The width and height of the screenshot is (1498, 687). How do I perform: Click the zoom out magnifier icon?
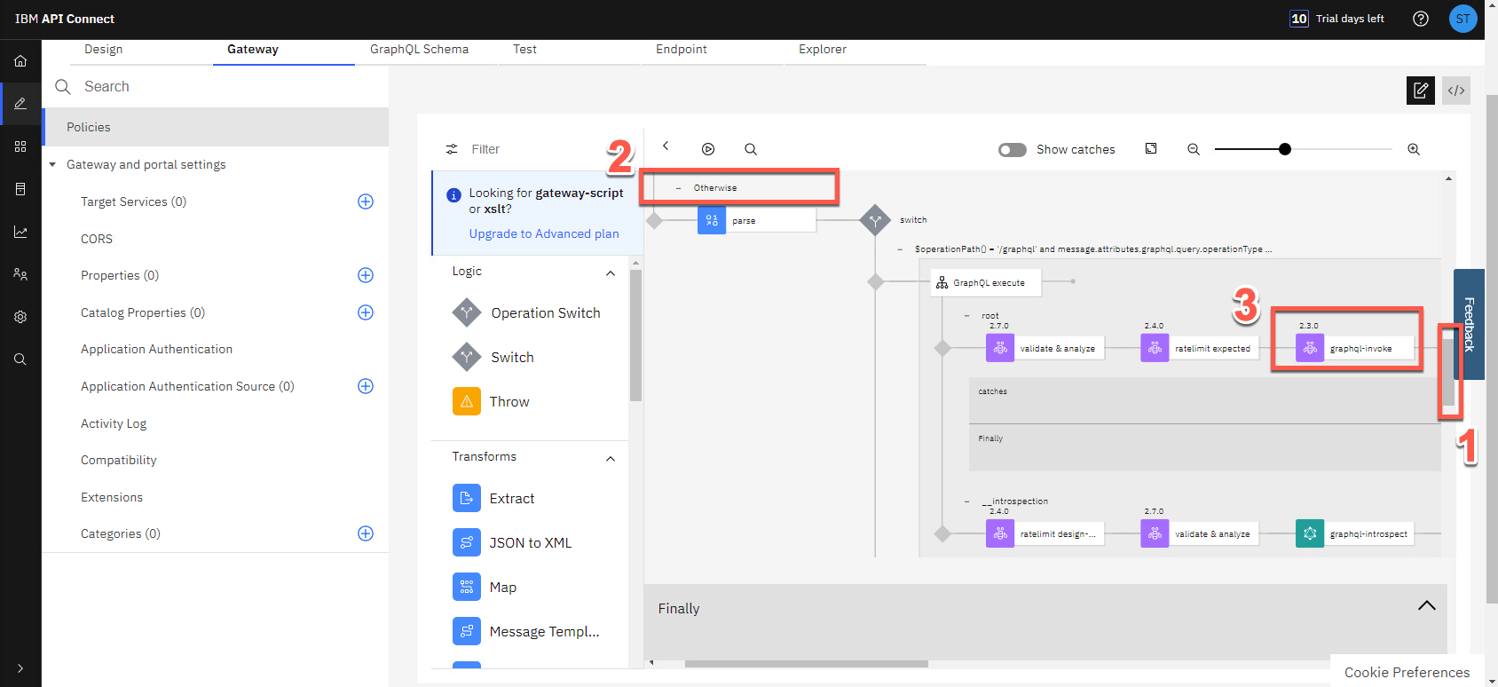tap(1194, 149)
